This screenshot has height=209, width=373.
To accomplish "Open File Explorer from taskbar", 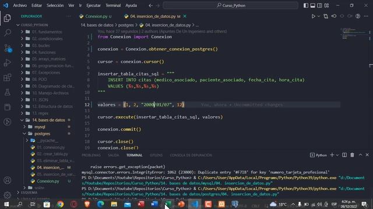I will pos(114,204).
